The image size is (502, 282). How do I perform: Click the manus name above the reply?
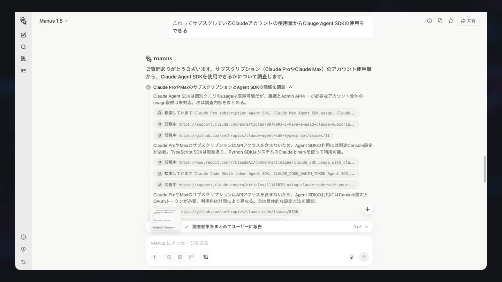[163, 58]
